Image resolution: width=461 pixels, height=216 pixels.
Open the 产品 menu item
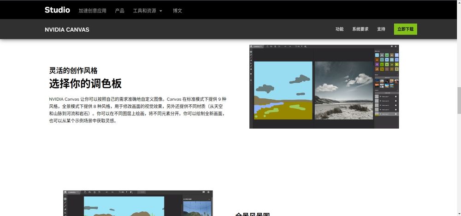click(119, 11)
